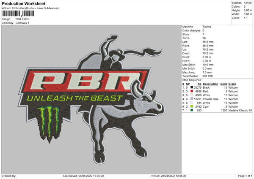Click the Black thread color swatch

point(192,87)
